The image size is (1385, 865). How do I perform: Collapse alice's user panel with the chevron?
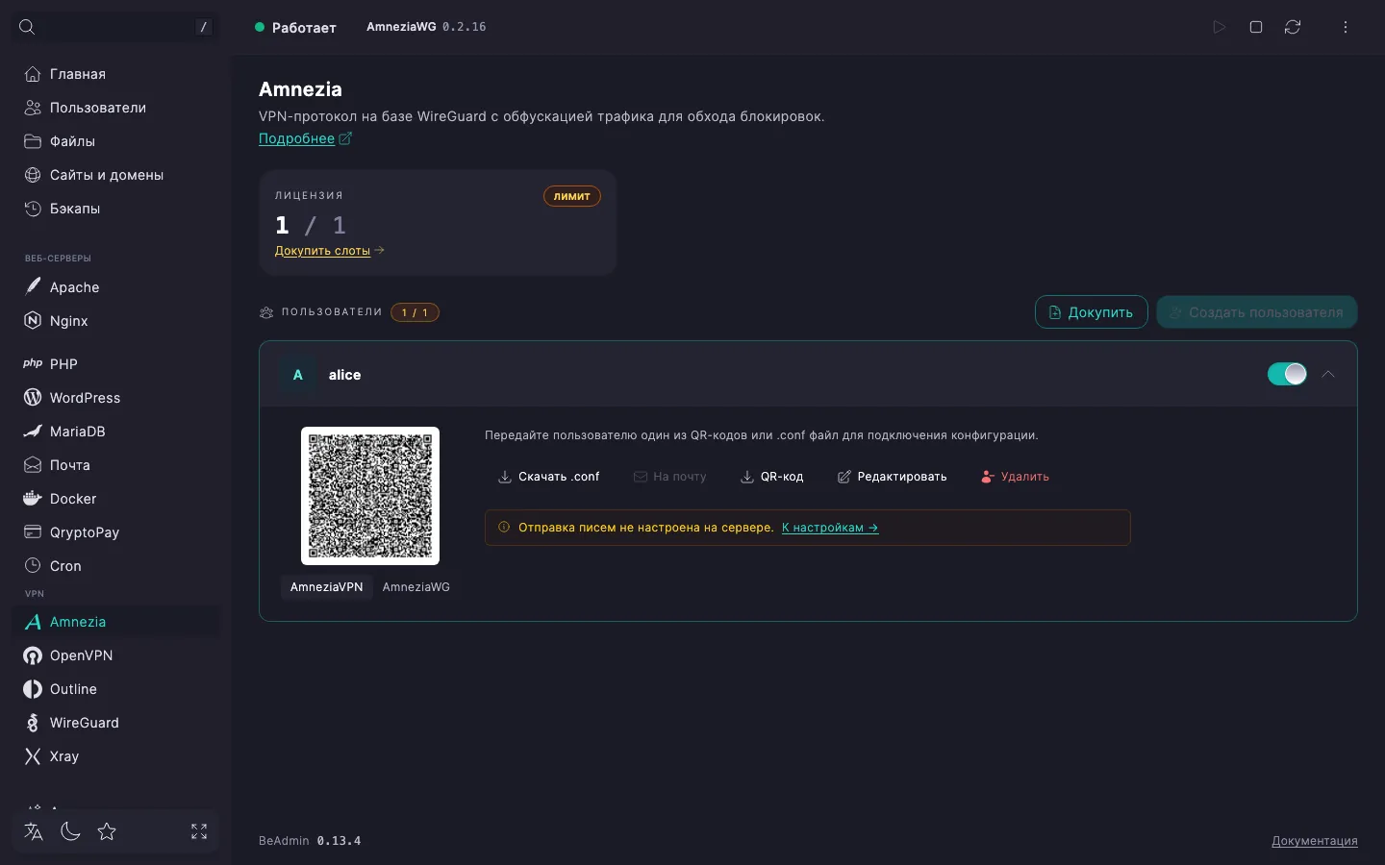[x=1328, y=374]
